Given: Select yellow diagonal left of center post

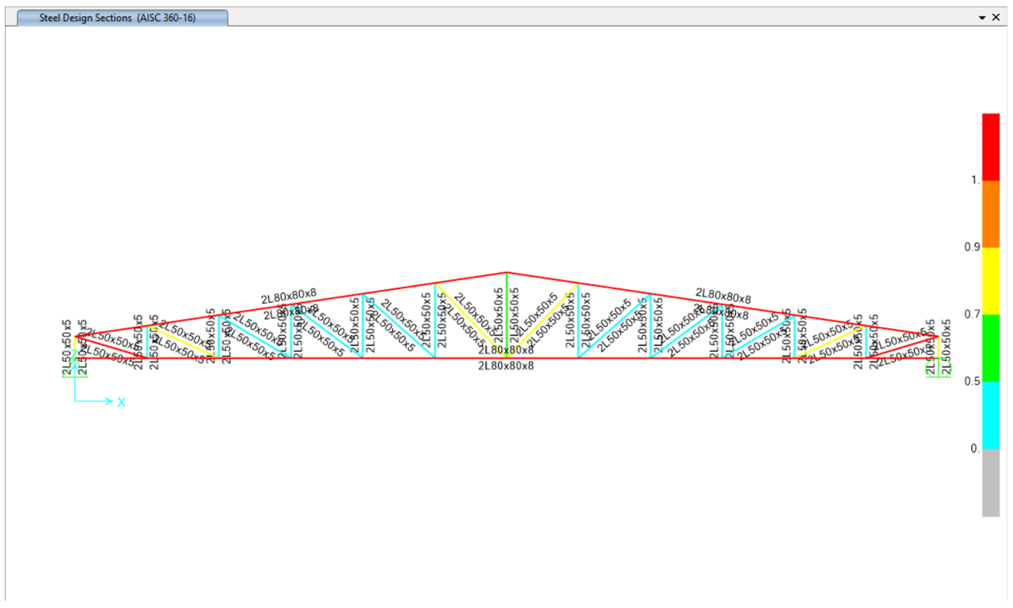Looking at the screenshot, I should (x=470, y=320).
